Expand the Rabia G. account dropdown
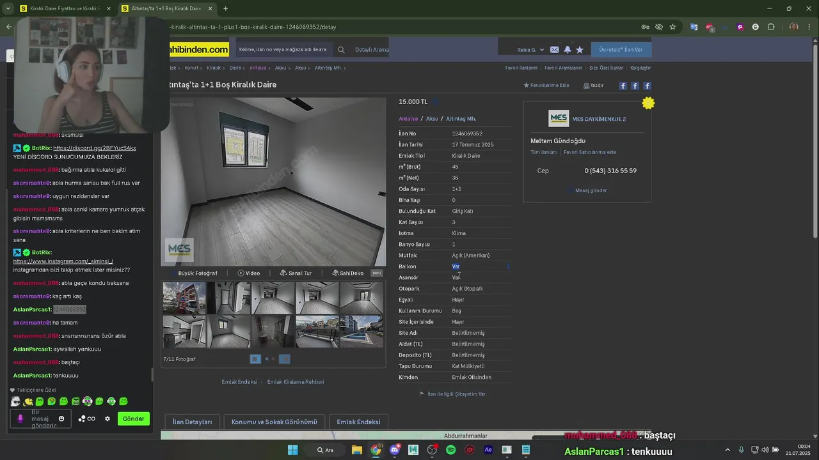Screen dimensions: 819x460 [x=530, y=50]
